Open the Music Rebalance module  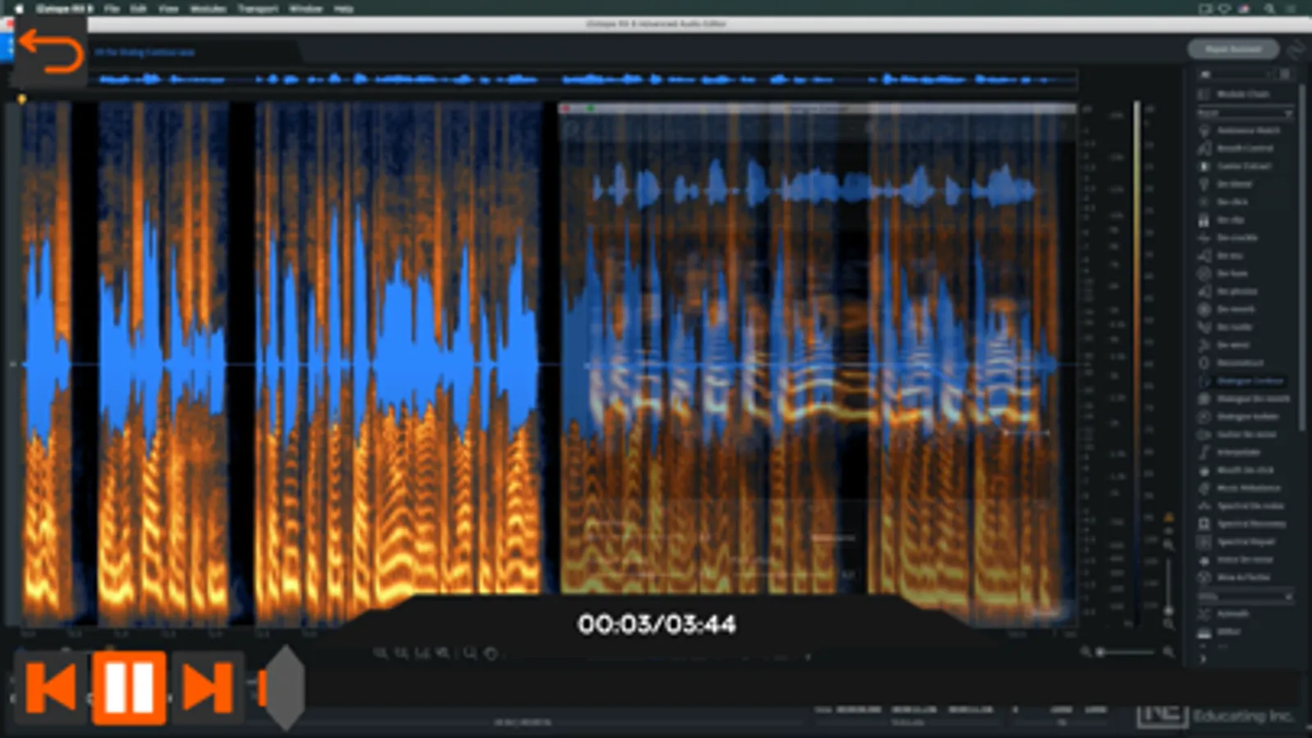point(1241,488)
